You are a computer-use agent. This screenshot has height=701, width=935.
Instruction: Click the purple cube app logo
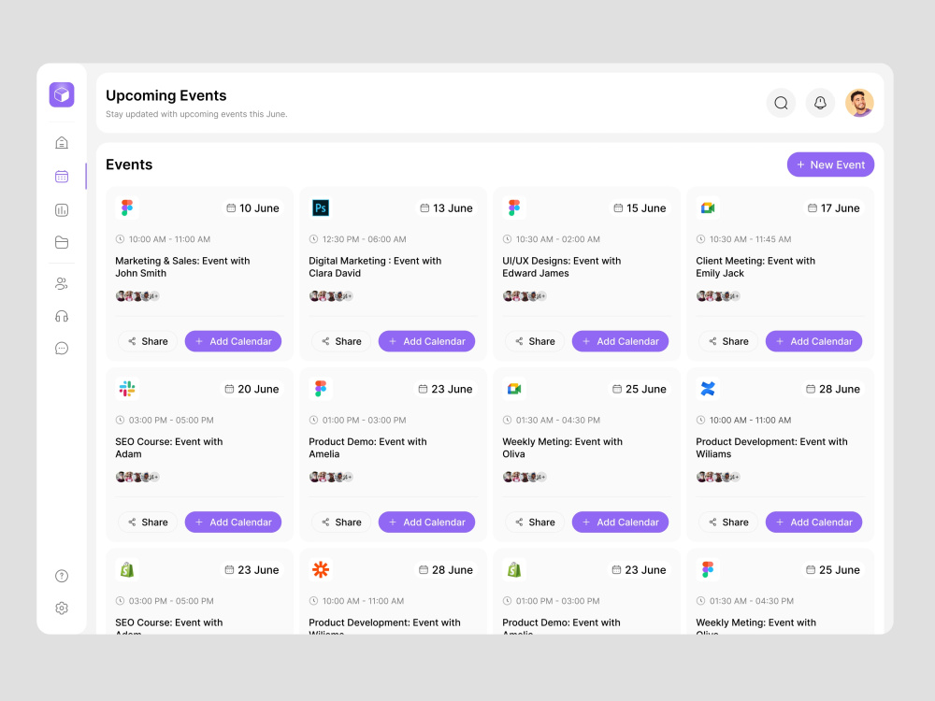[x=62, y=94]
